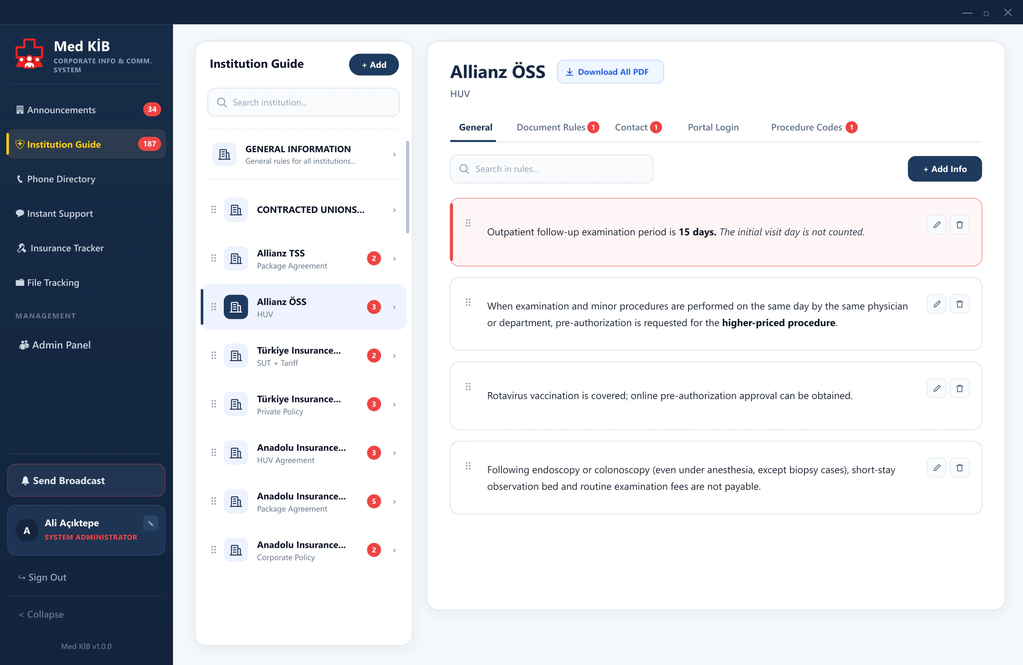Edit the Rotavirus vaccination rule
1023x665 pixels.
[936, 388]
